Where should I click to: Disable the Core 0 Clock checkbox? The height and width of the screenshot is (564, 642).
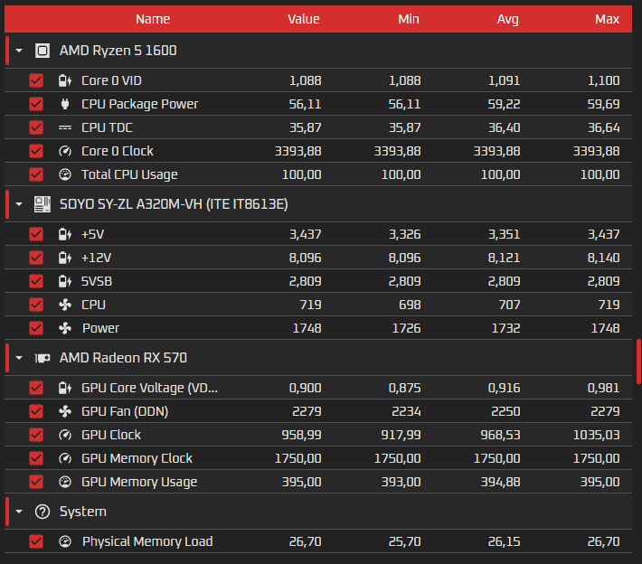click(x=36, y=151)
